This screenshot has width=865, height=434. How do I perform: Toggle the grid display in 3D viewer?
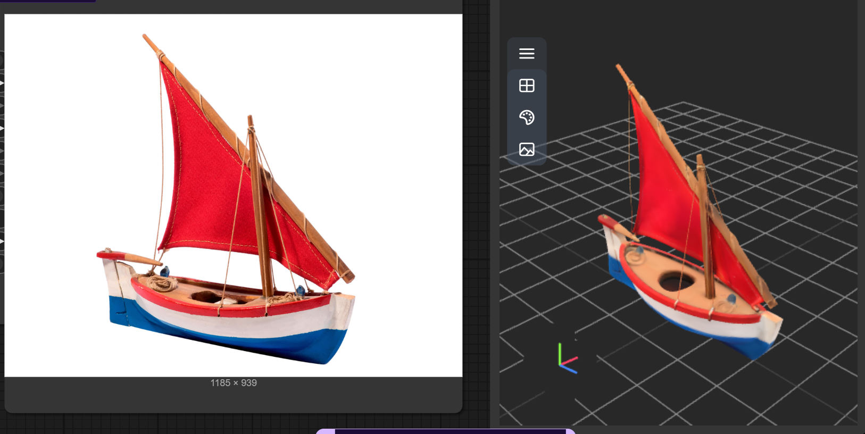pyautogui.click(x=527, y=86)
